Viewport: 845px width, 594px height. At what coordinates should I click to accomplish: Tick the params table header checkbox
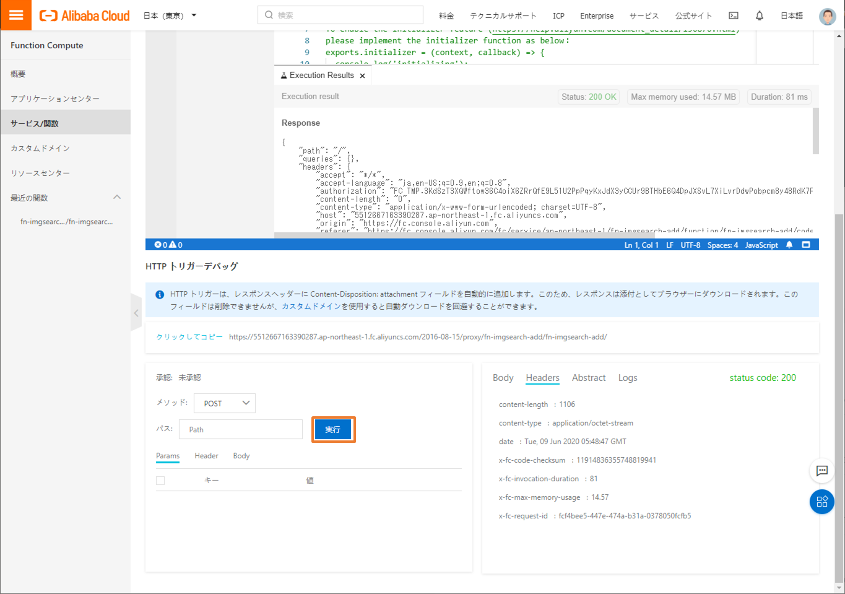point(160,481)
